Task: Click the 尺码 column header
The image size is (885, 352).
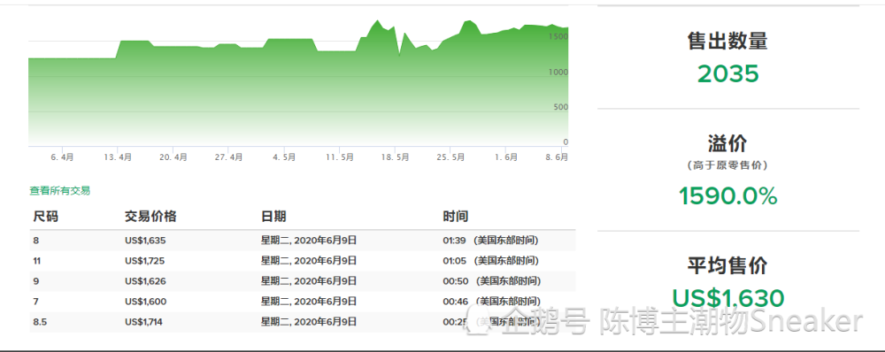Action: tap(46, 217)
